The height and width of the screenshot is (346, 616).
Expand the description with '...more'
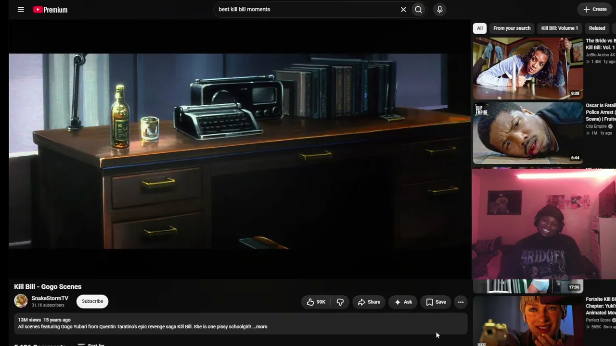coord(260,327)
